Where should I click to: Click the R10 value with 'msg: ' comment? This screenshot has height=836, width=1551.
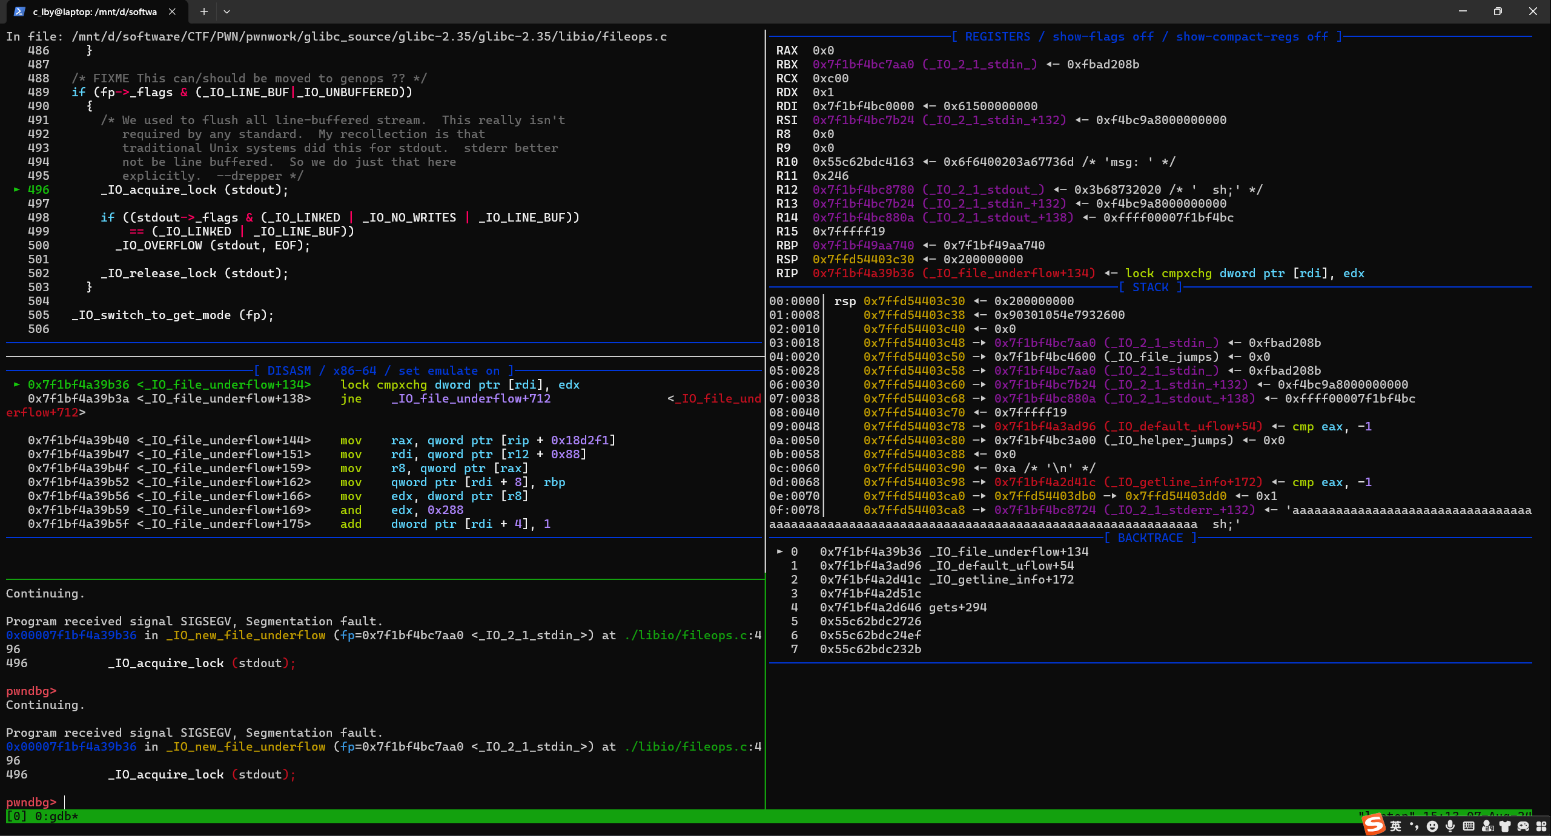(x=994, y=162)
